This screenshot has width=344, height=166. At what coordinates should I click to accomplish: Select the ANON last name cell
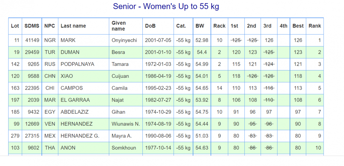[x=68, y=148]
